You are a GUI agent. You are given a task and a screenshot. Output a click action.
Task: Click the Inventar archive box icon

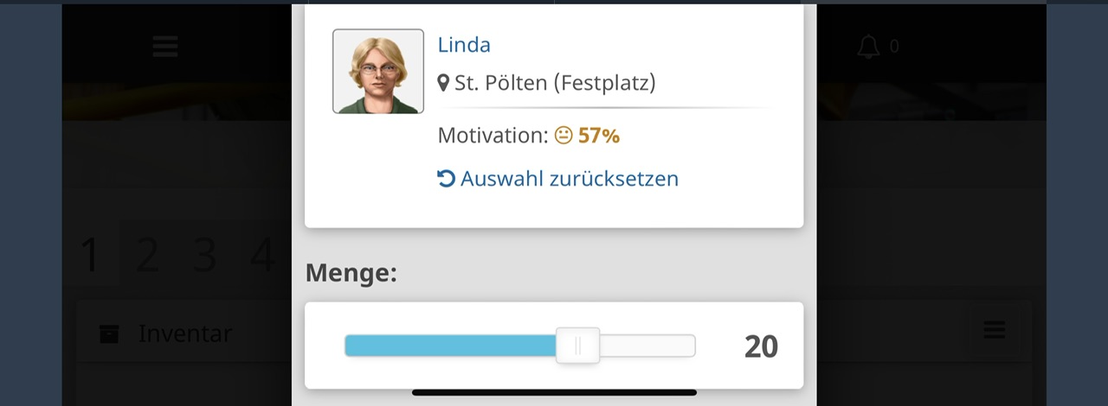[109, 333]
